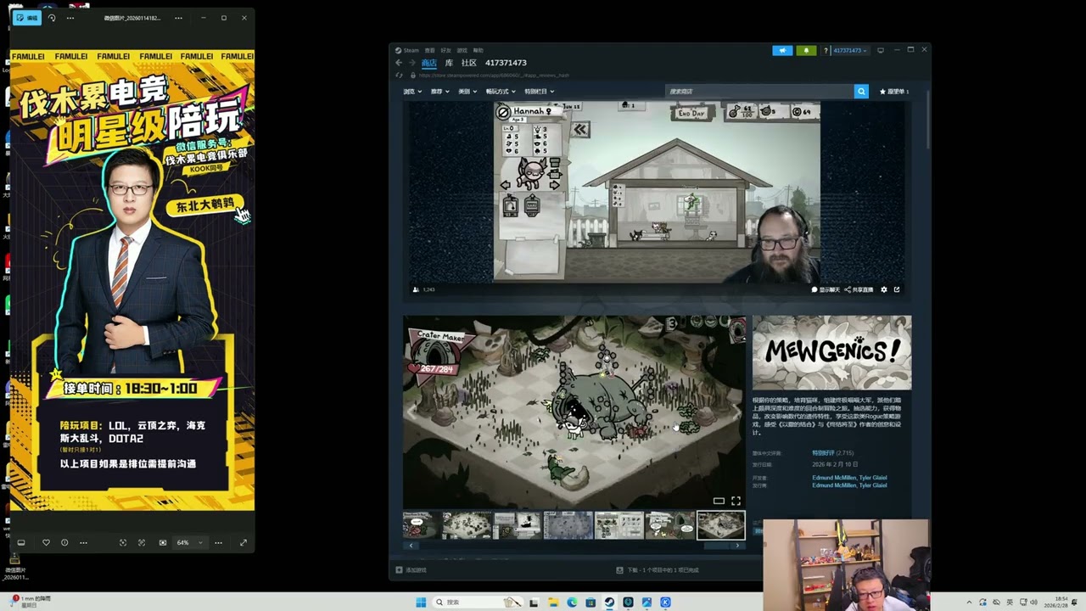This screenshot has width=1086, height=611.
Task: Open publisher link Edmund McMillen, Tyler Glaiel
Action: point(849,485)
